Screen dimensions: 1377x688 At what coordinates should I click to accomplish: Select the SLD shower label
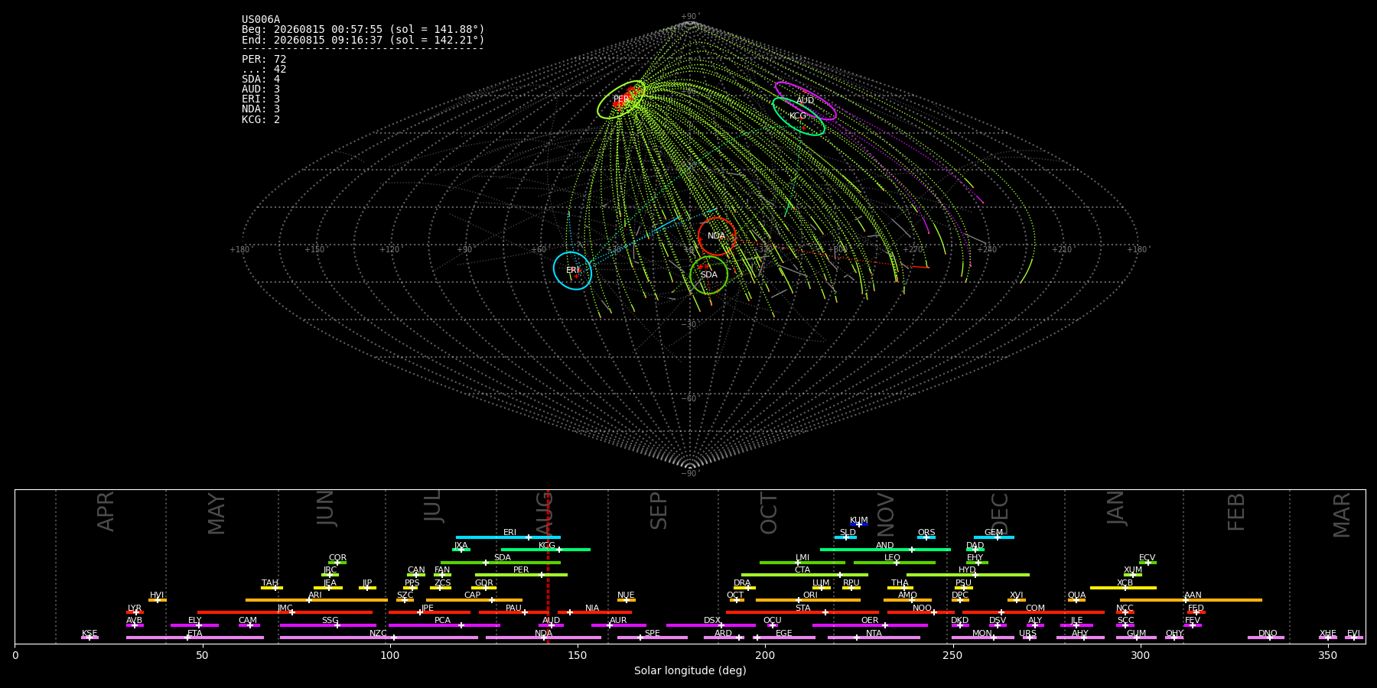(x=848, y=533)
